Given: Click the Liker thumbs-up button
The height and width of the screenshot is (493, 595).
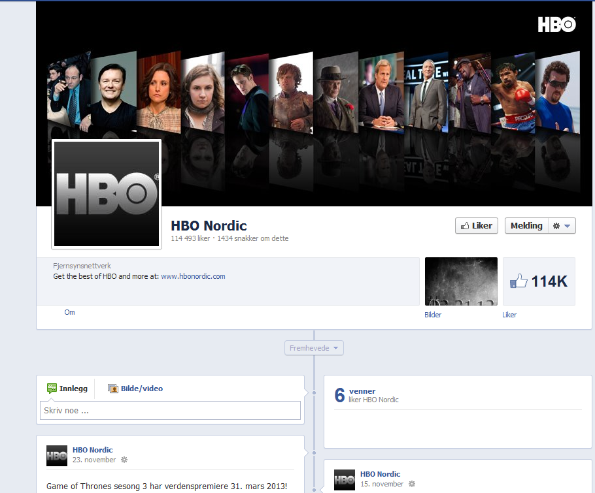Looking at the screenshot, I should click(x=477, y=226).
